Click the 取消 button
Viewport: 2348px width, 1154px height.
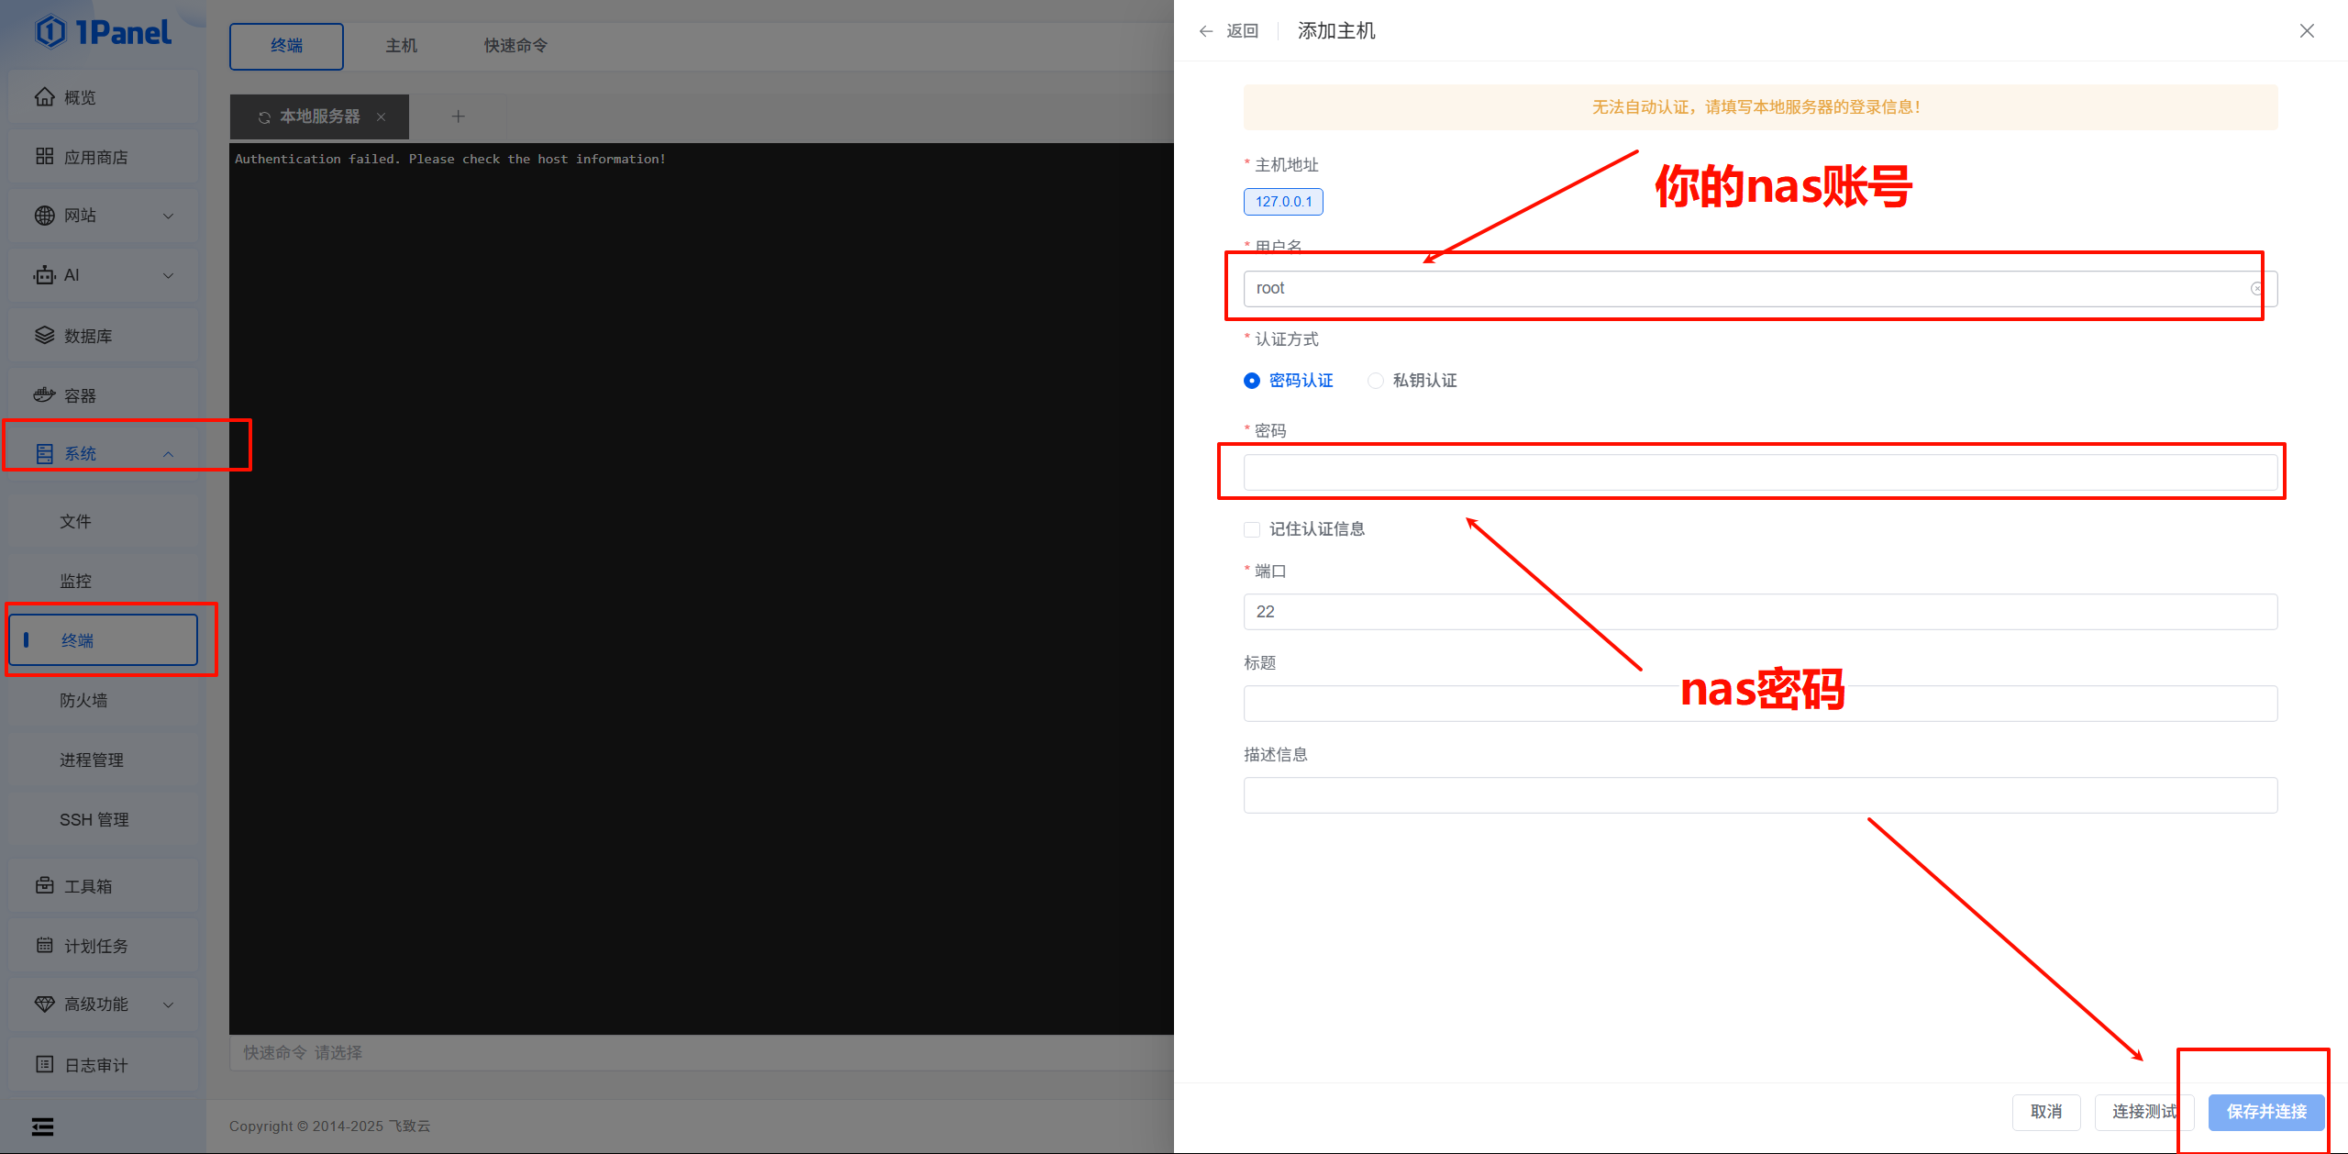[x=2046, y=1112]
